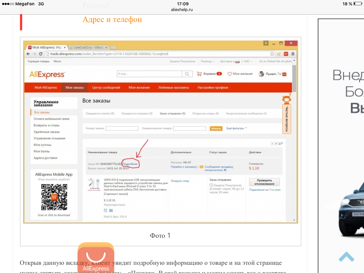Viewport: 364px width, 273px height.
Task: Open the Доставка в country selector
Action: [x=230, y=61]
